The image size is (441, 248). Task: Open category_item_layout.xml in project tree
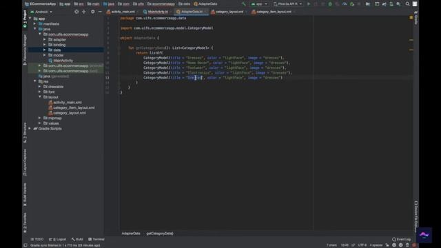click(x=74, y=107)
